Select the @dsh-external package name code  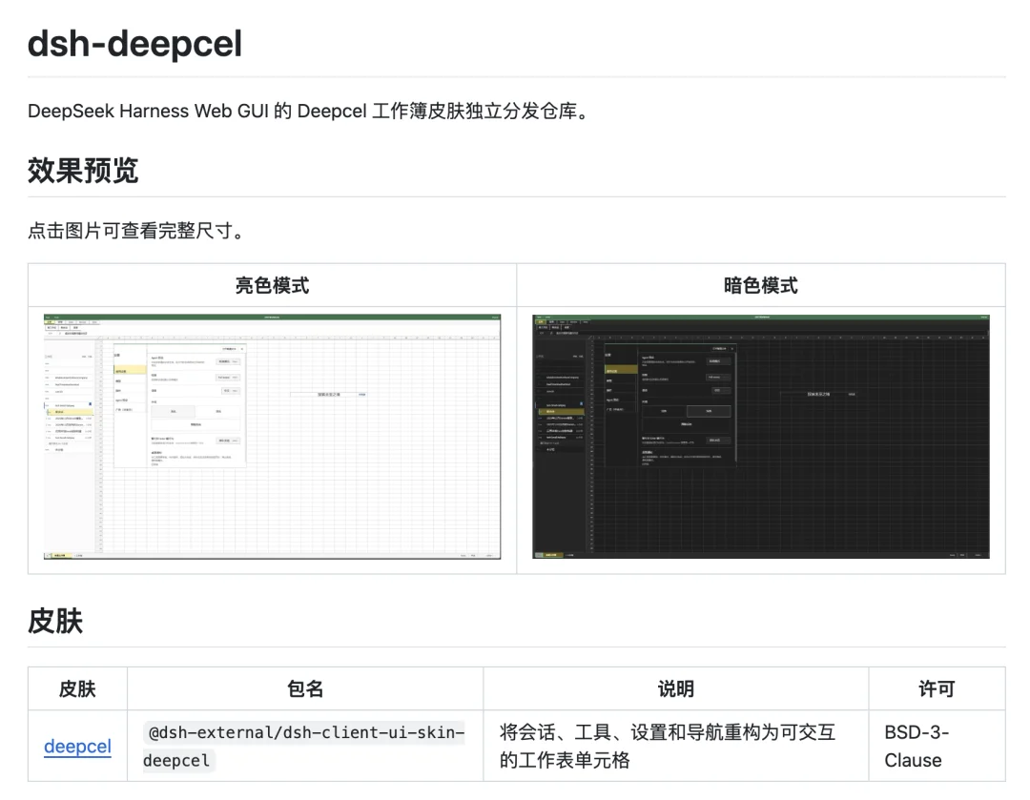point(304,747)
